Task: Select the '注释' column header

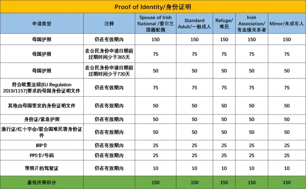Action: tap(109, 24)
